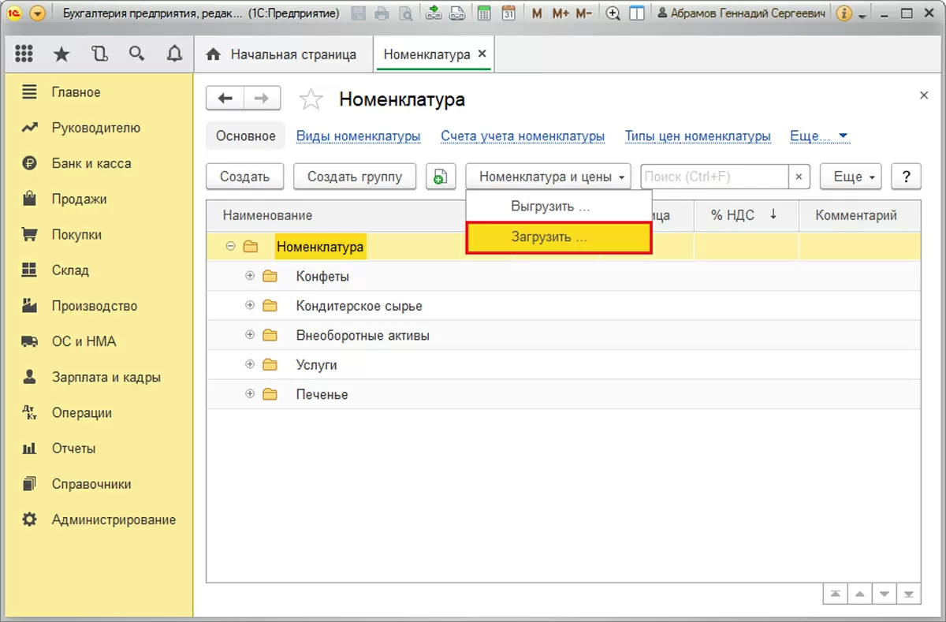Click the notifications bell icon
This screenshot has height=622, width=946.
174,54
